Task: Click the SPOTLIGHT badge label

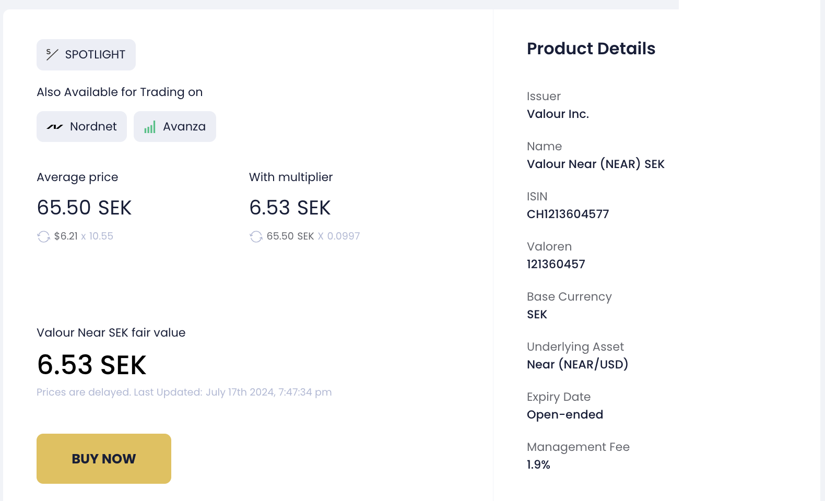Action: click(95, 55)
